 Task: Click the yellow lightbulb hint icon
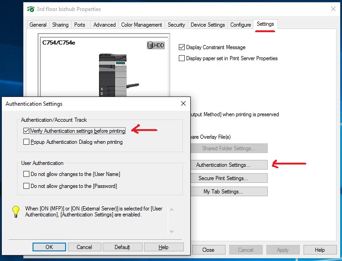16,211
